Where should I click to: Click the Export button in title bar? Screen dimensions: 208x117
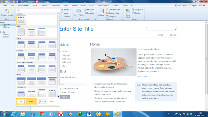tap(40, 2)
